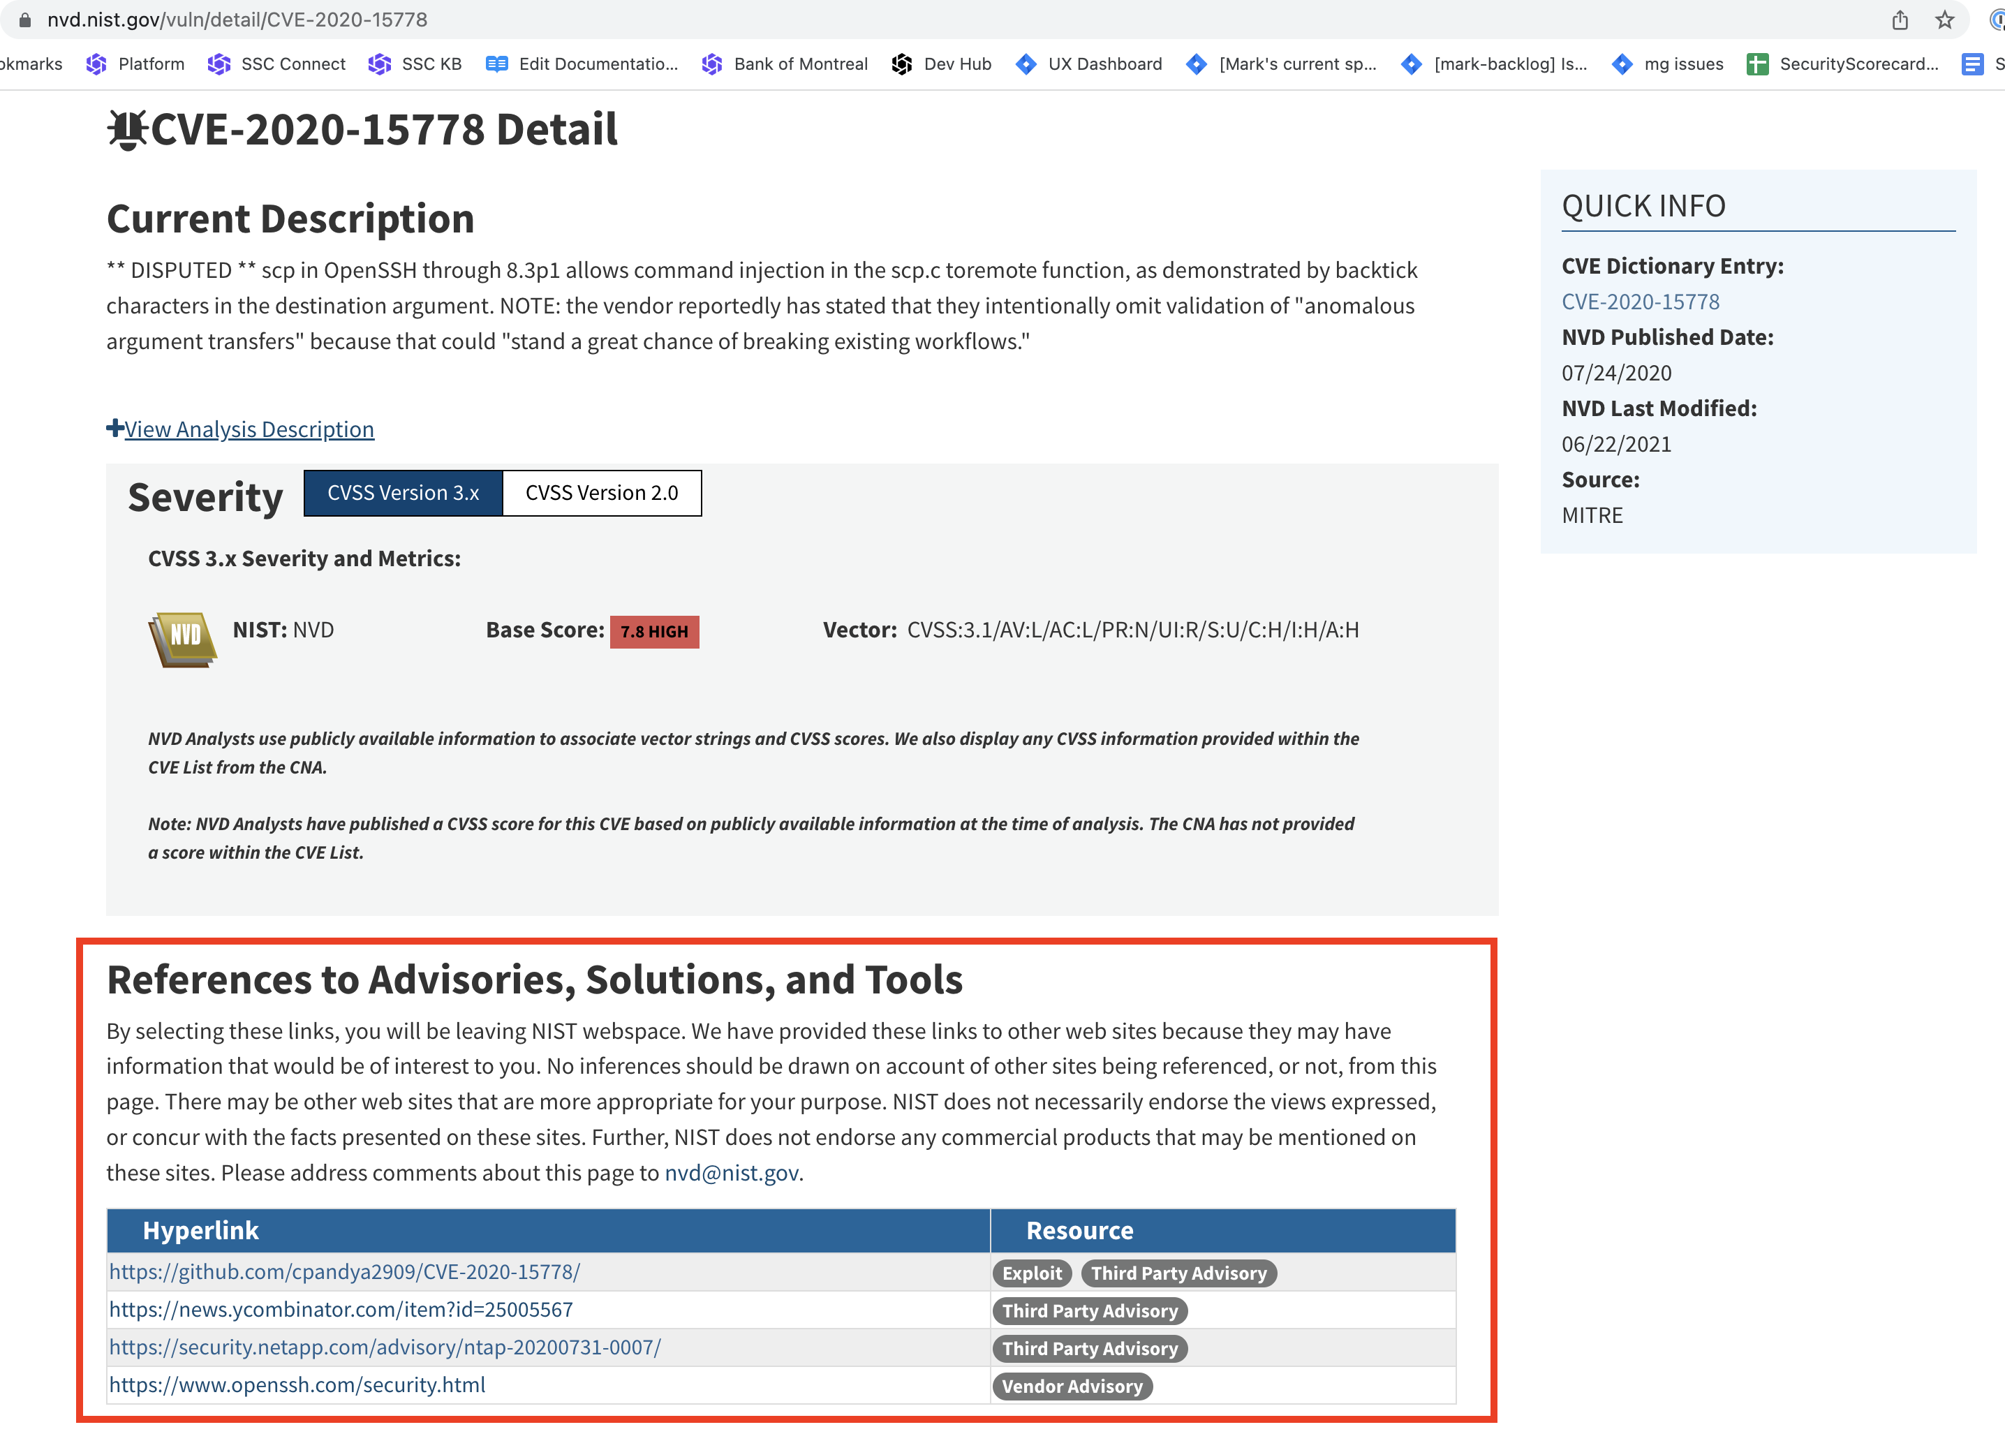Screen dimensions: 2005x1434
Task: Select the CVSS Version 3.x tab
Action: click(x=403, y=493)
